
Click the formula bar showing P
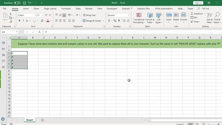(x=133, y=32)
